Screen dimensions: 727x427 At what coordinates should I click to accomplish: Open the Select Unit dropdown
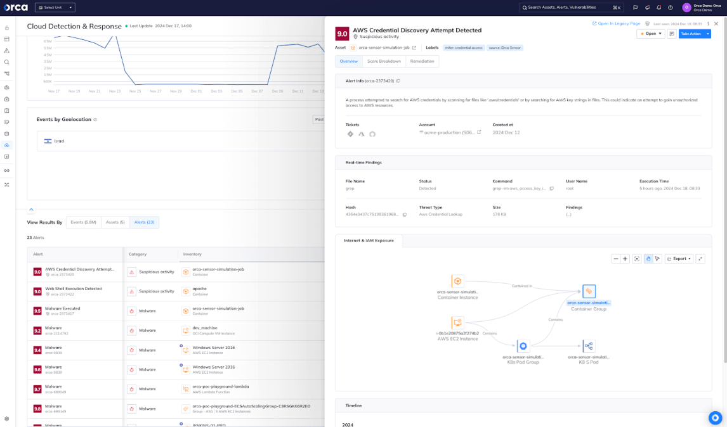click(x=55, y=8)
